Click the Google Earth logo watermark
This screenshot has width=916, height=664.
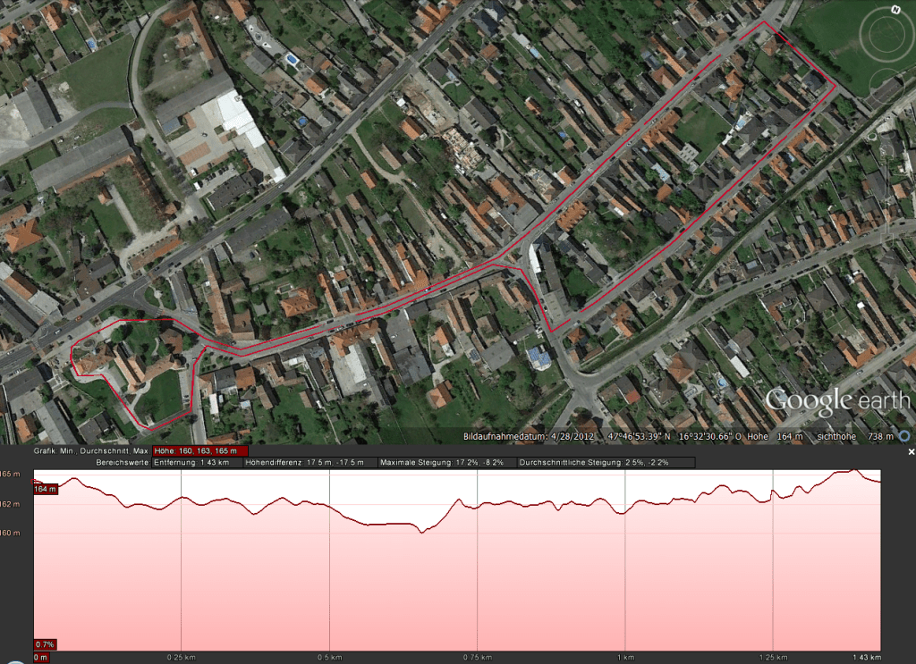point(836,399)
